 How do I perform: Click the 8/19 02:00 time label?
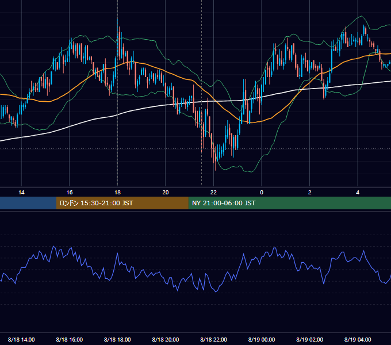309,339
